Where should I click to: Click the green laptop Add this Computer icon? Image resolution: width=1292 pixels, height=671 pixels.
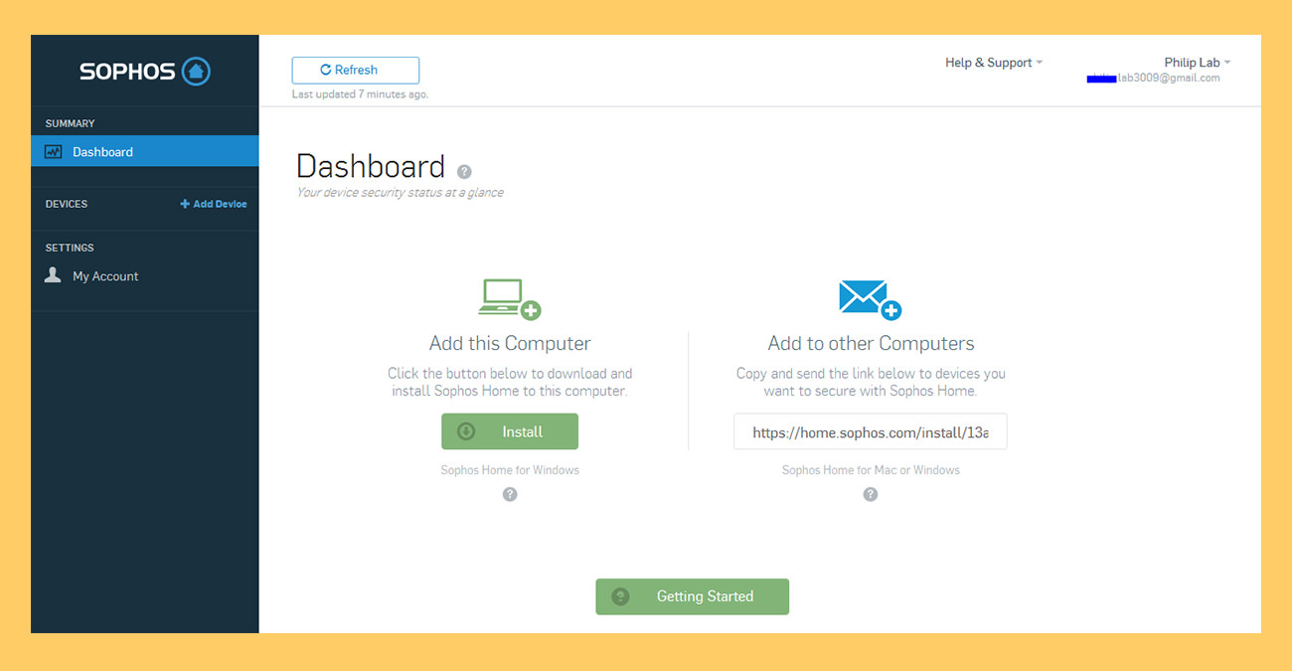click(510, 299)
